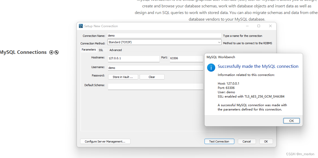Screen dimensions: 318x158
Task: Focus the Username field
Action: coord(155,68)
